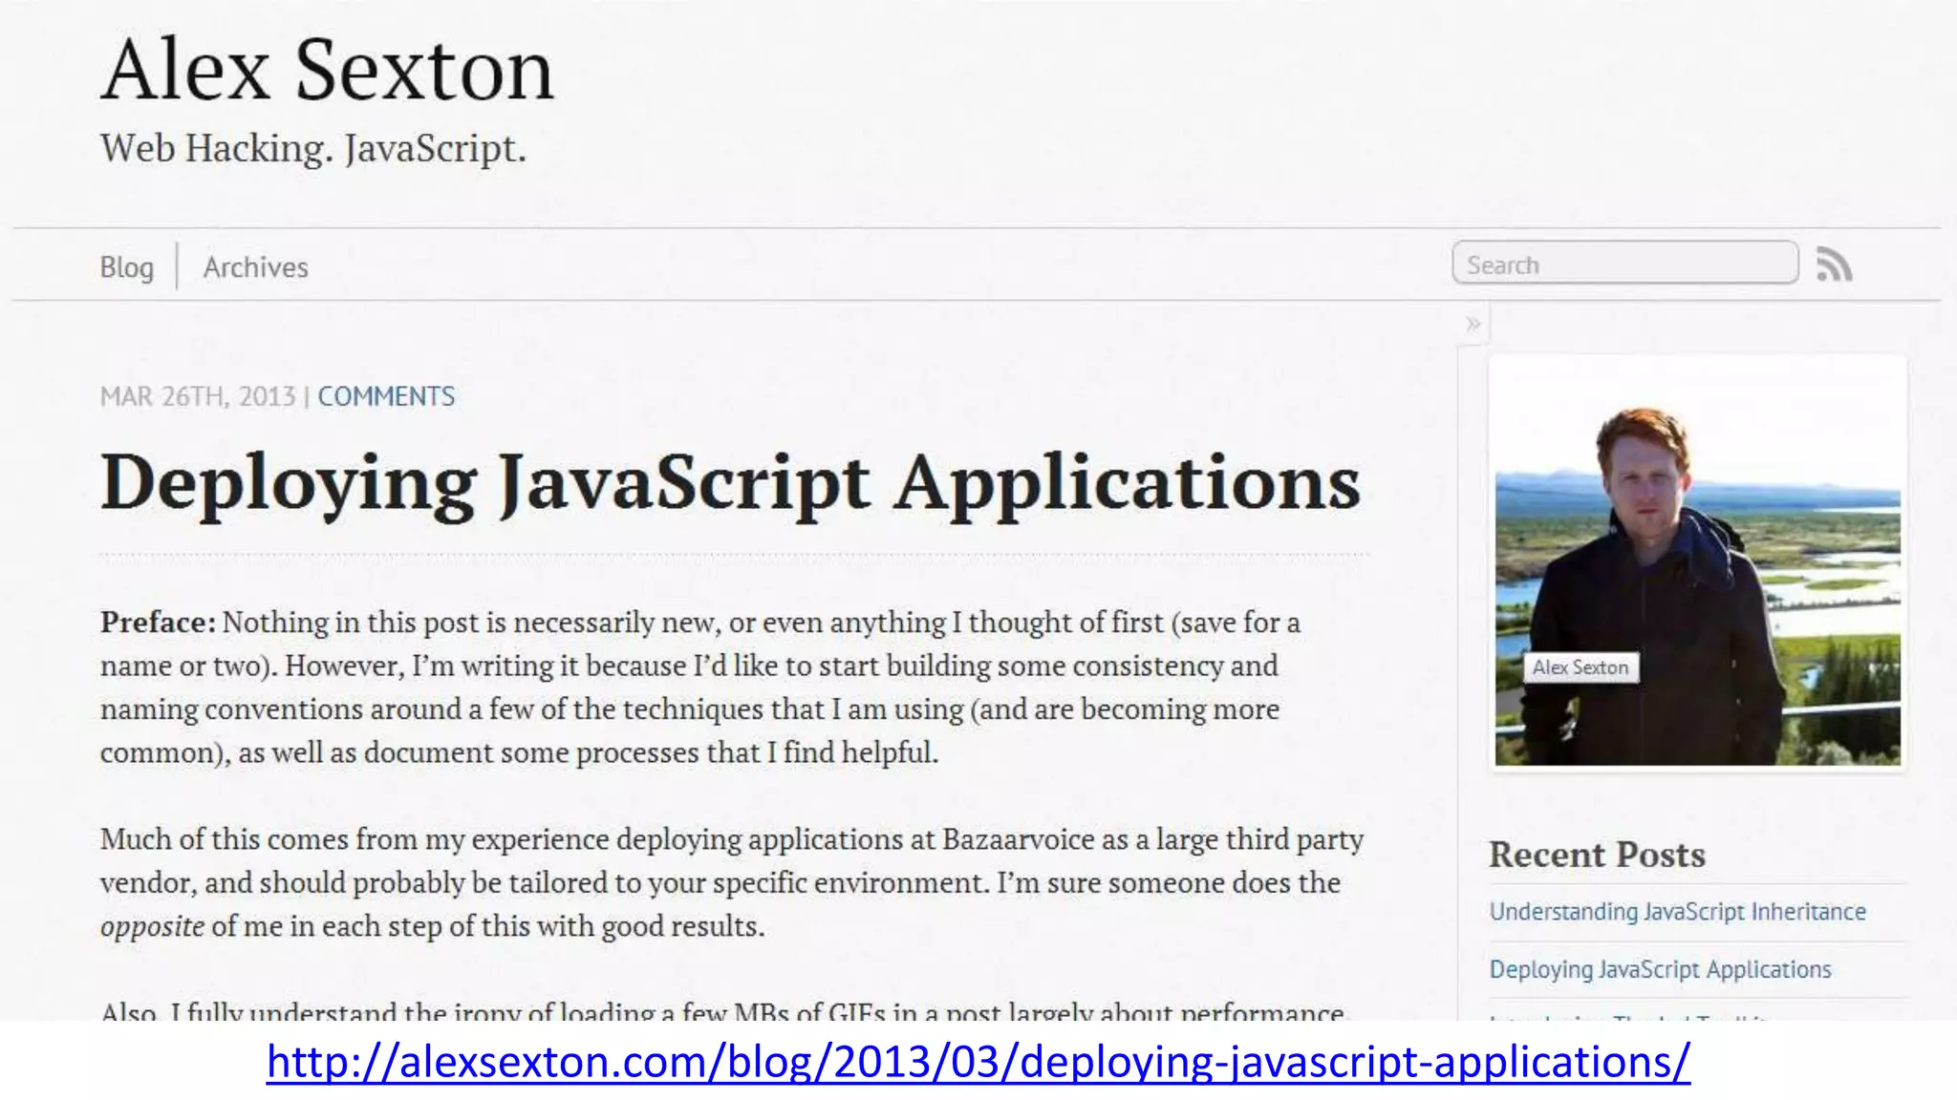Collapse the sidebar with the double chevron

point(1473,324)
